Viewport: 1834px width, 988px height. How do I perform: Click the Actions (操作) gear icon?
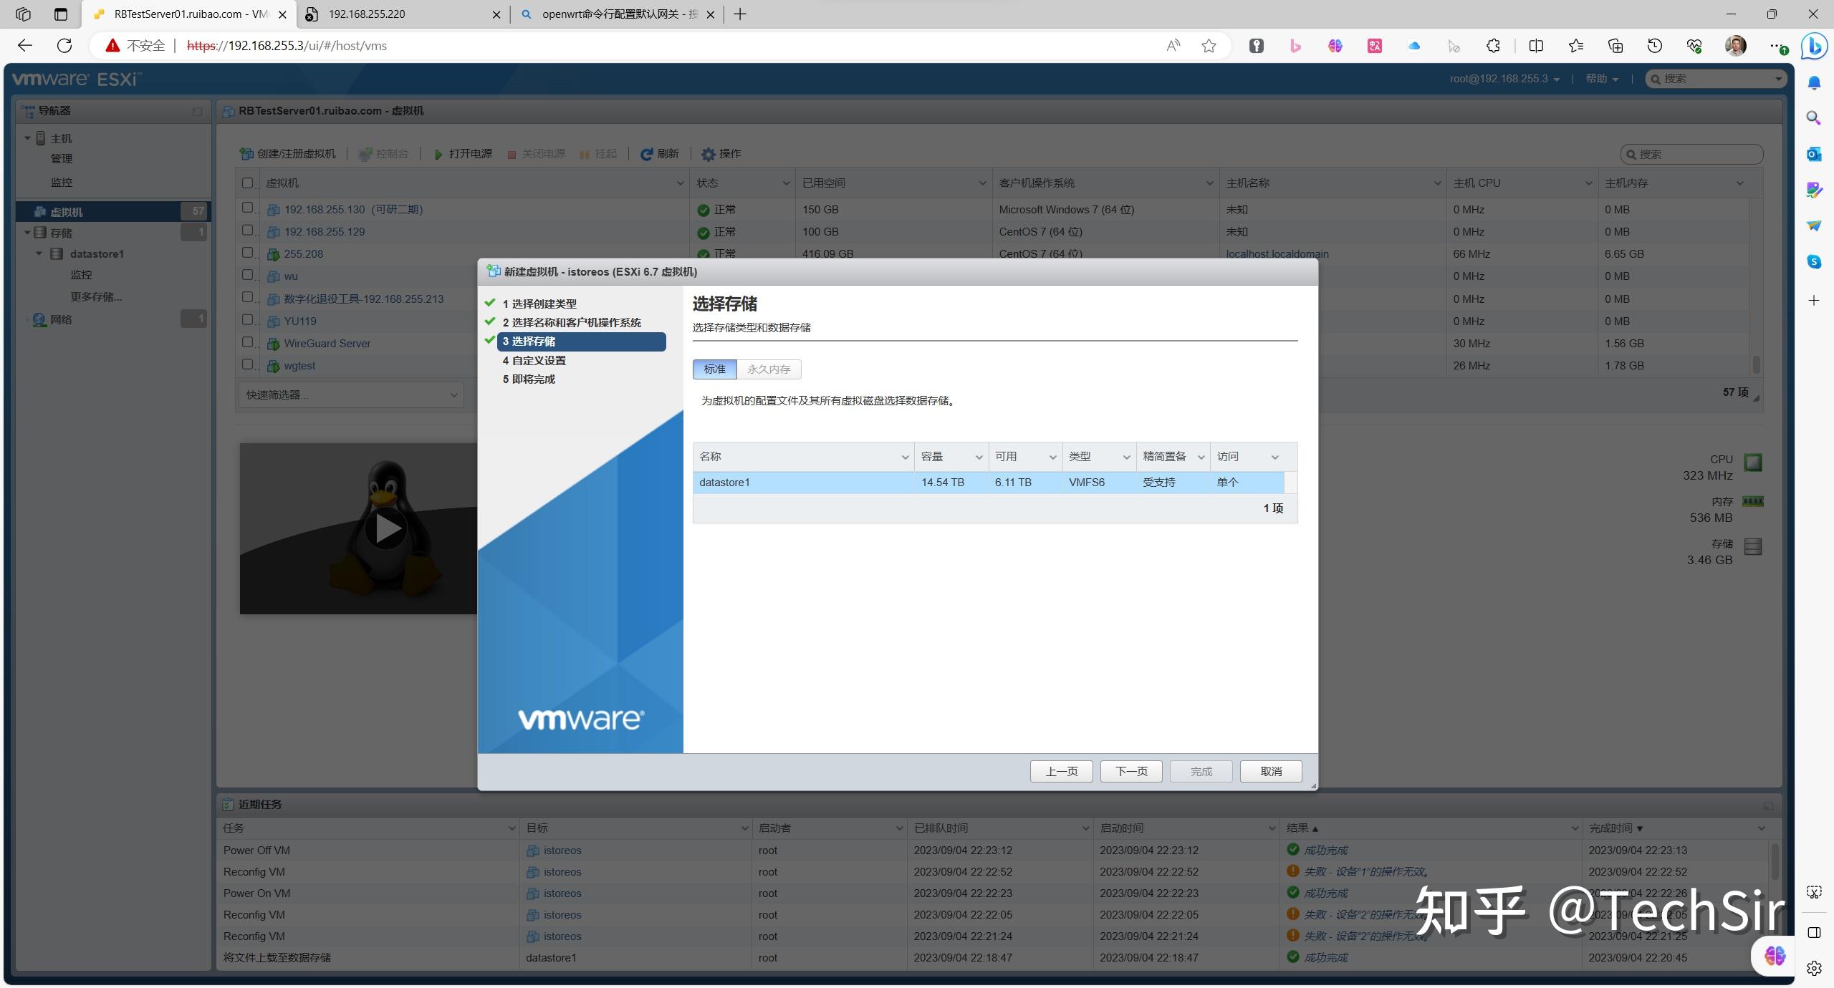pos(708,154)
